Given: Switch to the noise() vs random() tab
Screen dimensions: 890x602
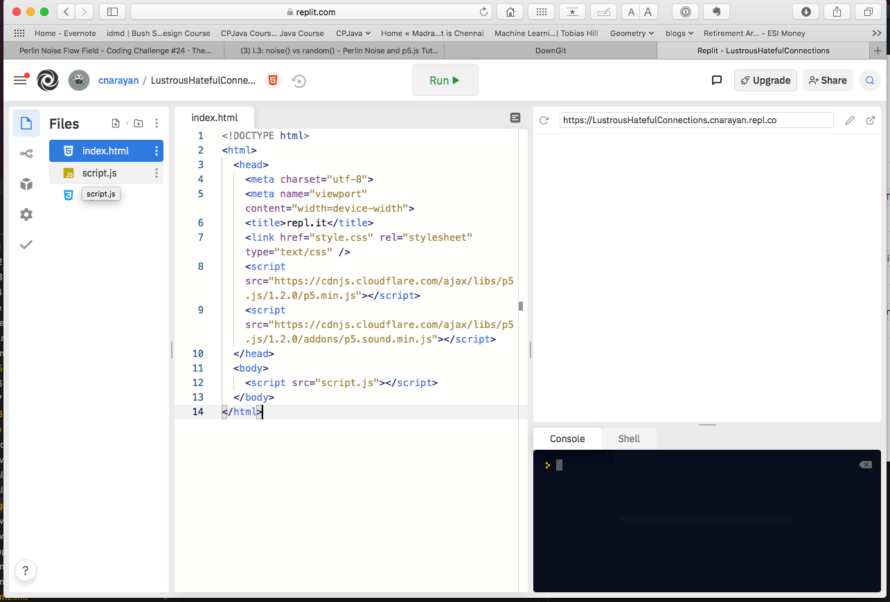Looking at the screenshot, I should tap(334, 51).
